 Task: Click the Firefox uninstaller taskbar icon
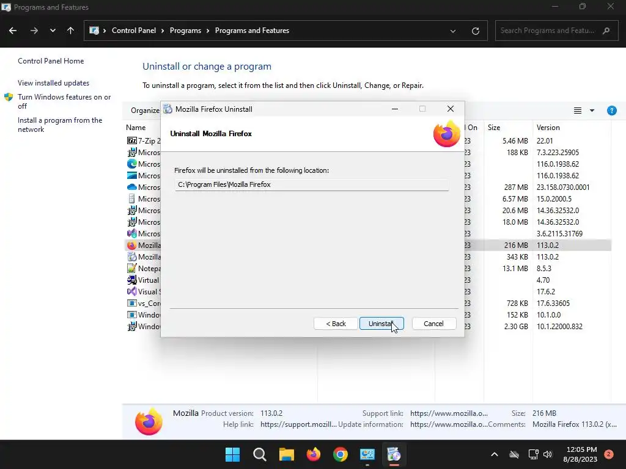(x=394, y=454)
